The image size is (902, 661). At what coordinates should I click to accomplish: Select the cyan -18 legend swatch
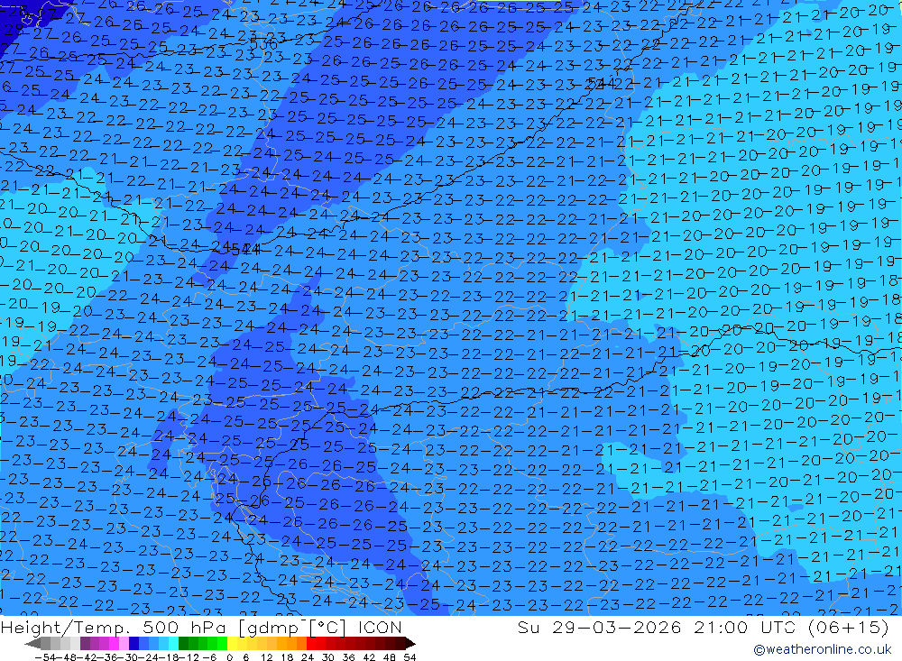pyautogui.click(x=174, y=643)
